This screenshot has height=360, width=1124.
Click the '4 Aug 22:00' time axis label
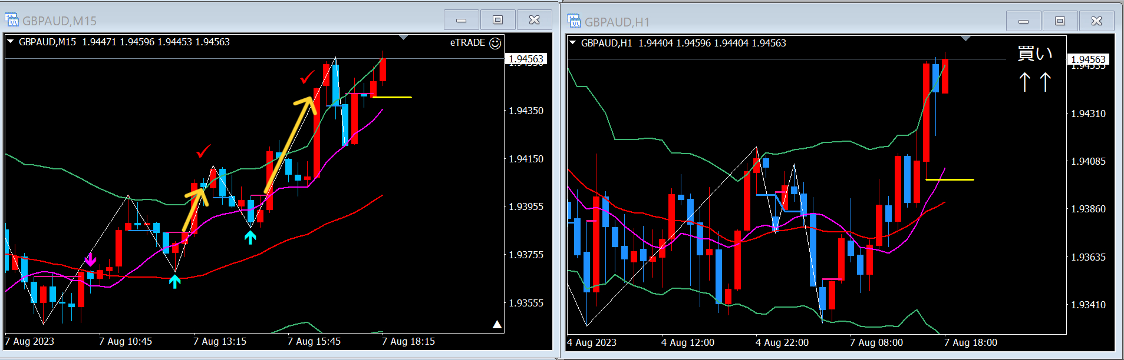(782, 342)
